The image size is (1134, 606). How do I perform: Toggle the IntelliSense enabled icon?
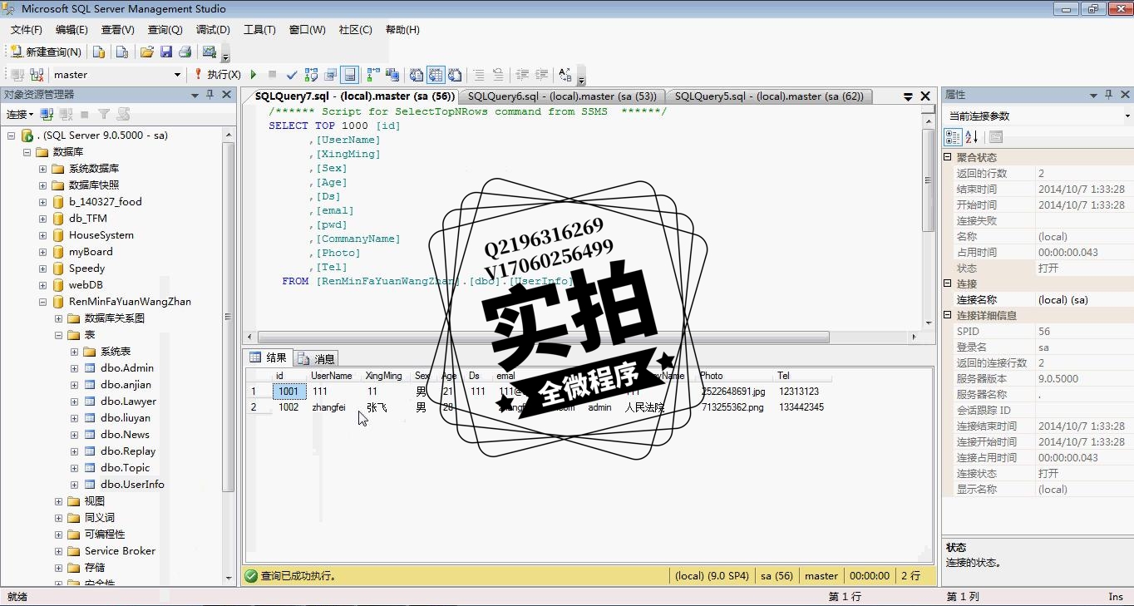(350, 75)
